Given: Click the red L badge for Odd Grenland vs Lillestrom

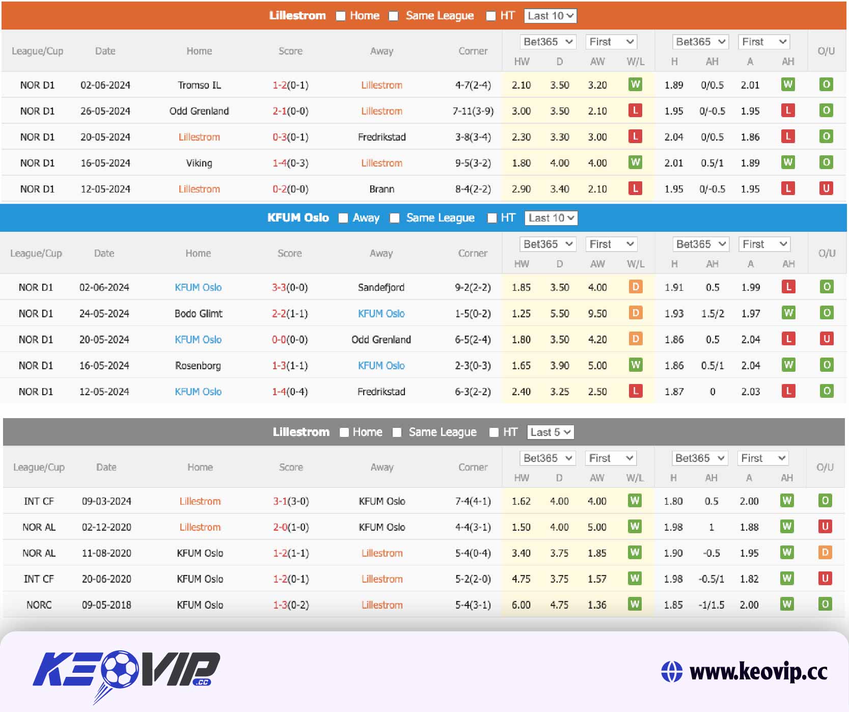Looking at the screenshot, I should pyautogui.click(x=635, y=111).
